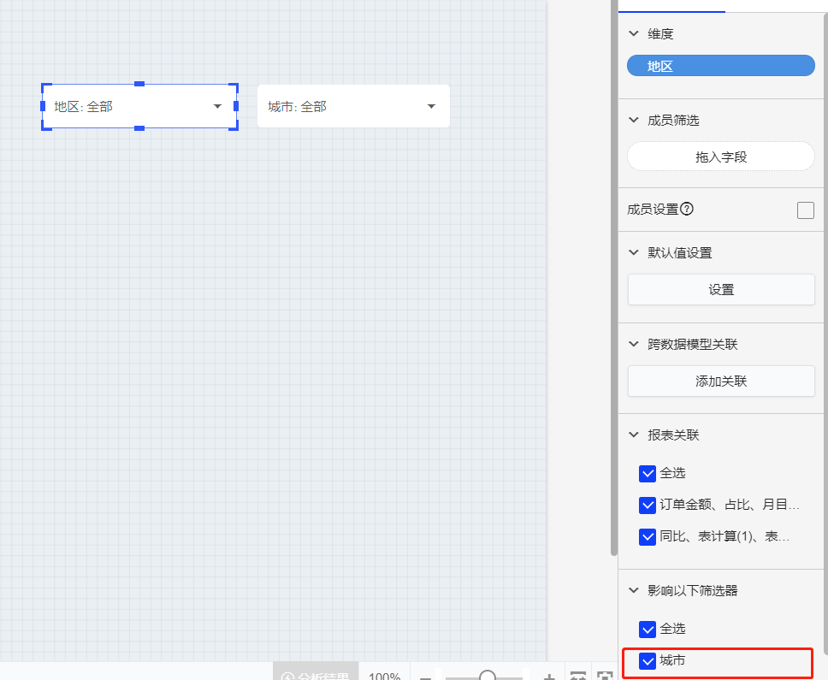Collapse the 跨数据模型关联 section chevron
The width and height of the screenshot is (828, 680).
pos(634,344)
